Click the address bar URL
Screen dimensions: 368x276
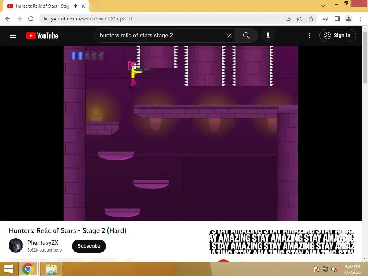tap(91, 19)
